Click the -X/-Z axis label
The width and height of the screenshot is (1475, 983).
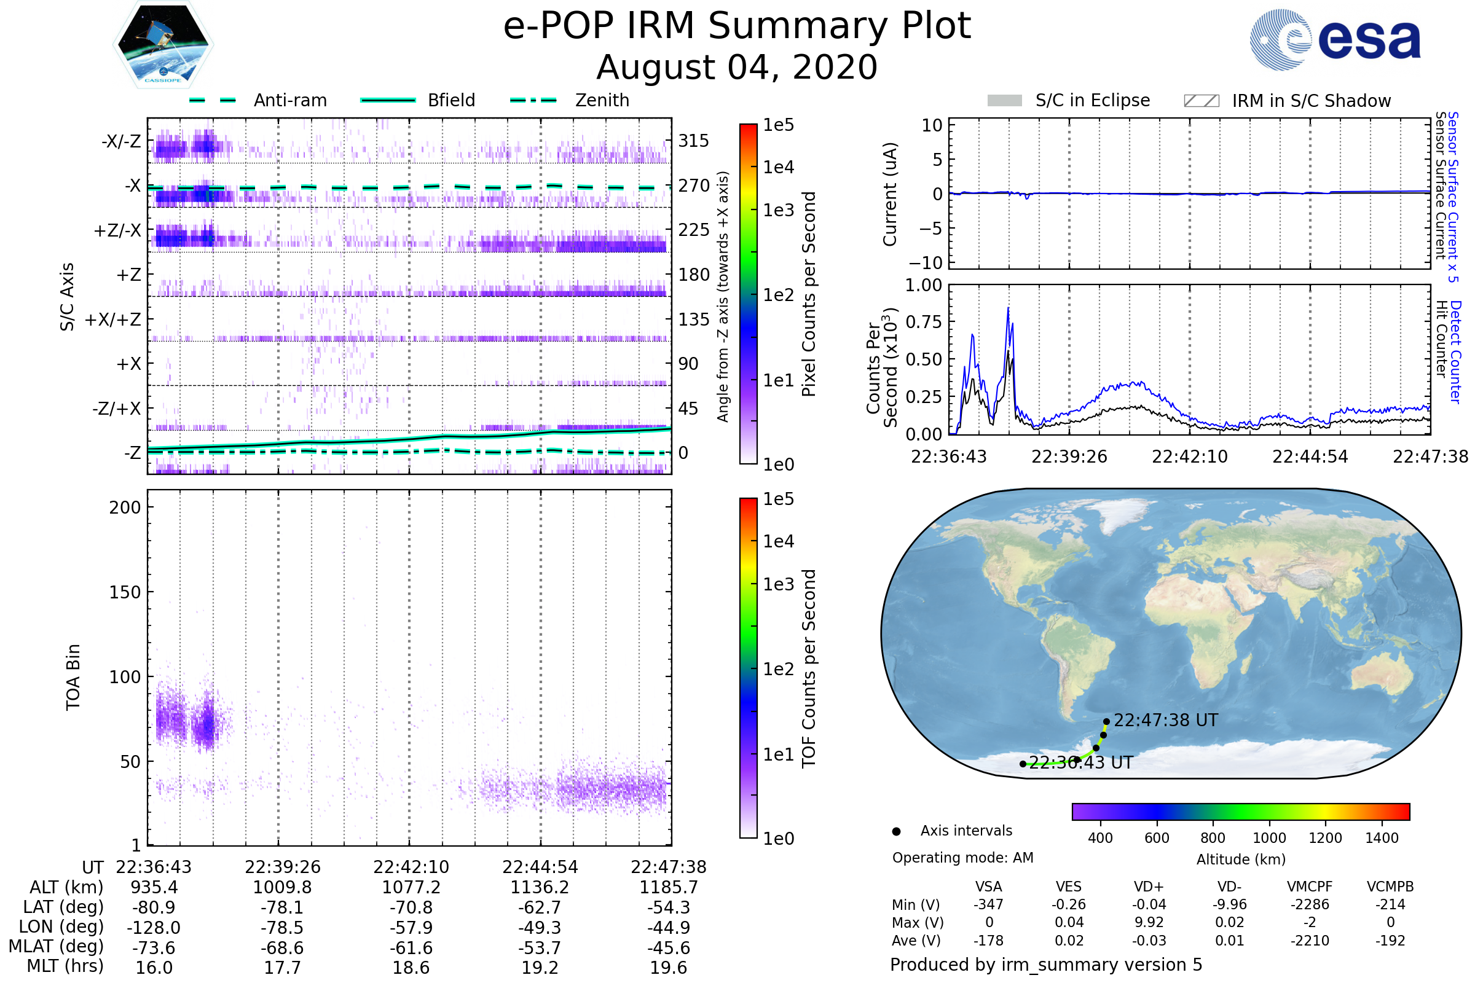(x=121, y=141)
